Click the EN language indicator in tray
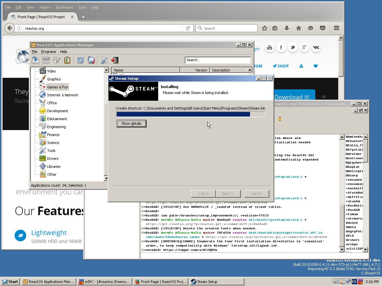Viewport: 382px width, 286px height. [x=354, y=282]
